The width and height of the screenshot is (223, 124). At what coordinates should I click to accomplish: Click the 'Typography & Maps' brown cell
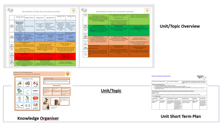[98, 51]
